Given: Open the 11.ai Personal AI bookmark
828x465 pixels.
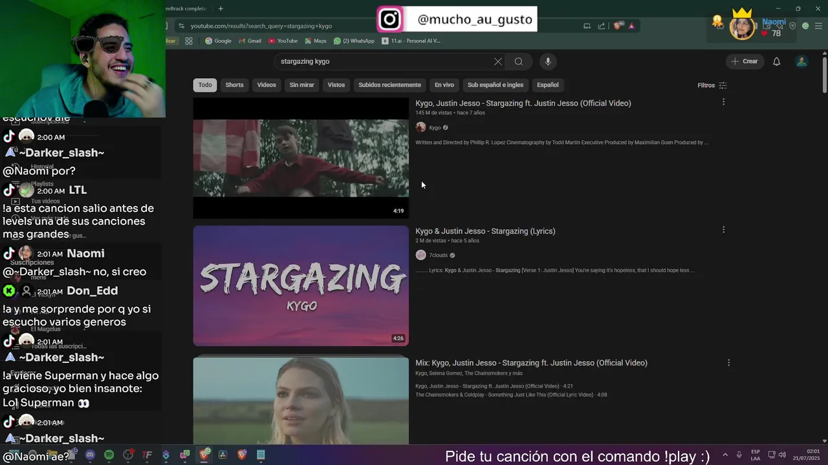Looking at the screenshot, I should [411, 41].
